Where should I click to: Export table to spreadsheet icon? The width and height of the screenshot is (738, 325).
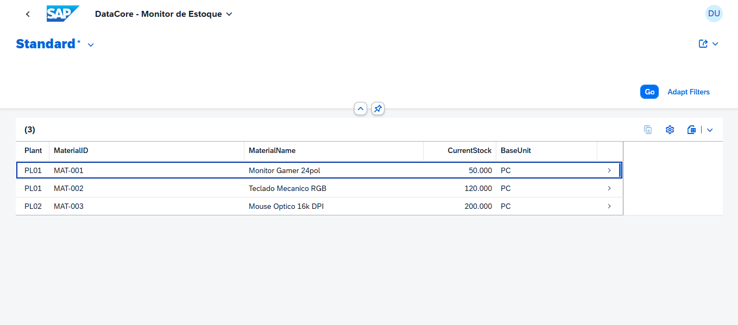[691, 130]
